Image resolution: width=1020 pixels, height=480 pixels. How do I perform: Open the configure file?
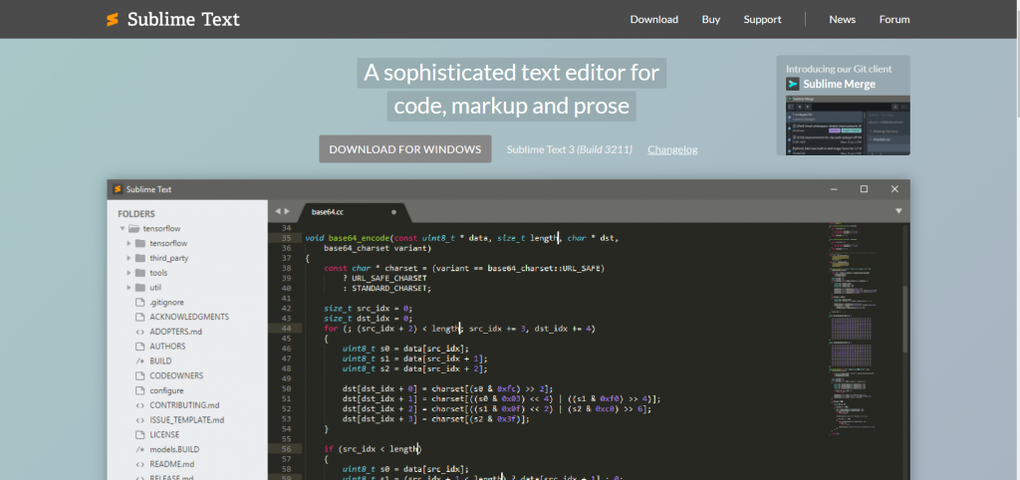pyautogui.click(x=166, y=390)
